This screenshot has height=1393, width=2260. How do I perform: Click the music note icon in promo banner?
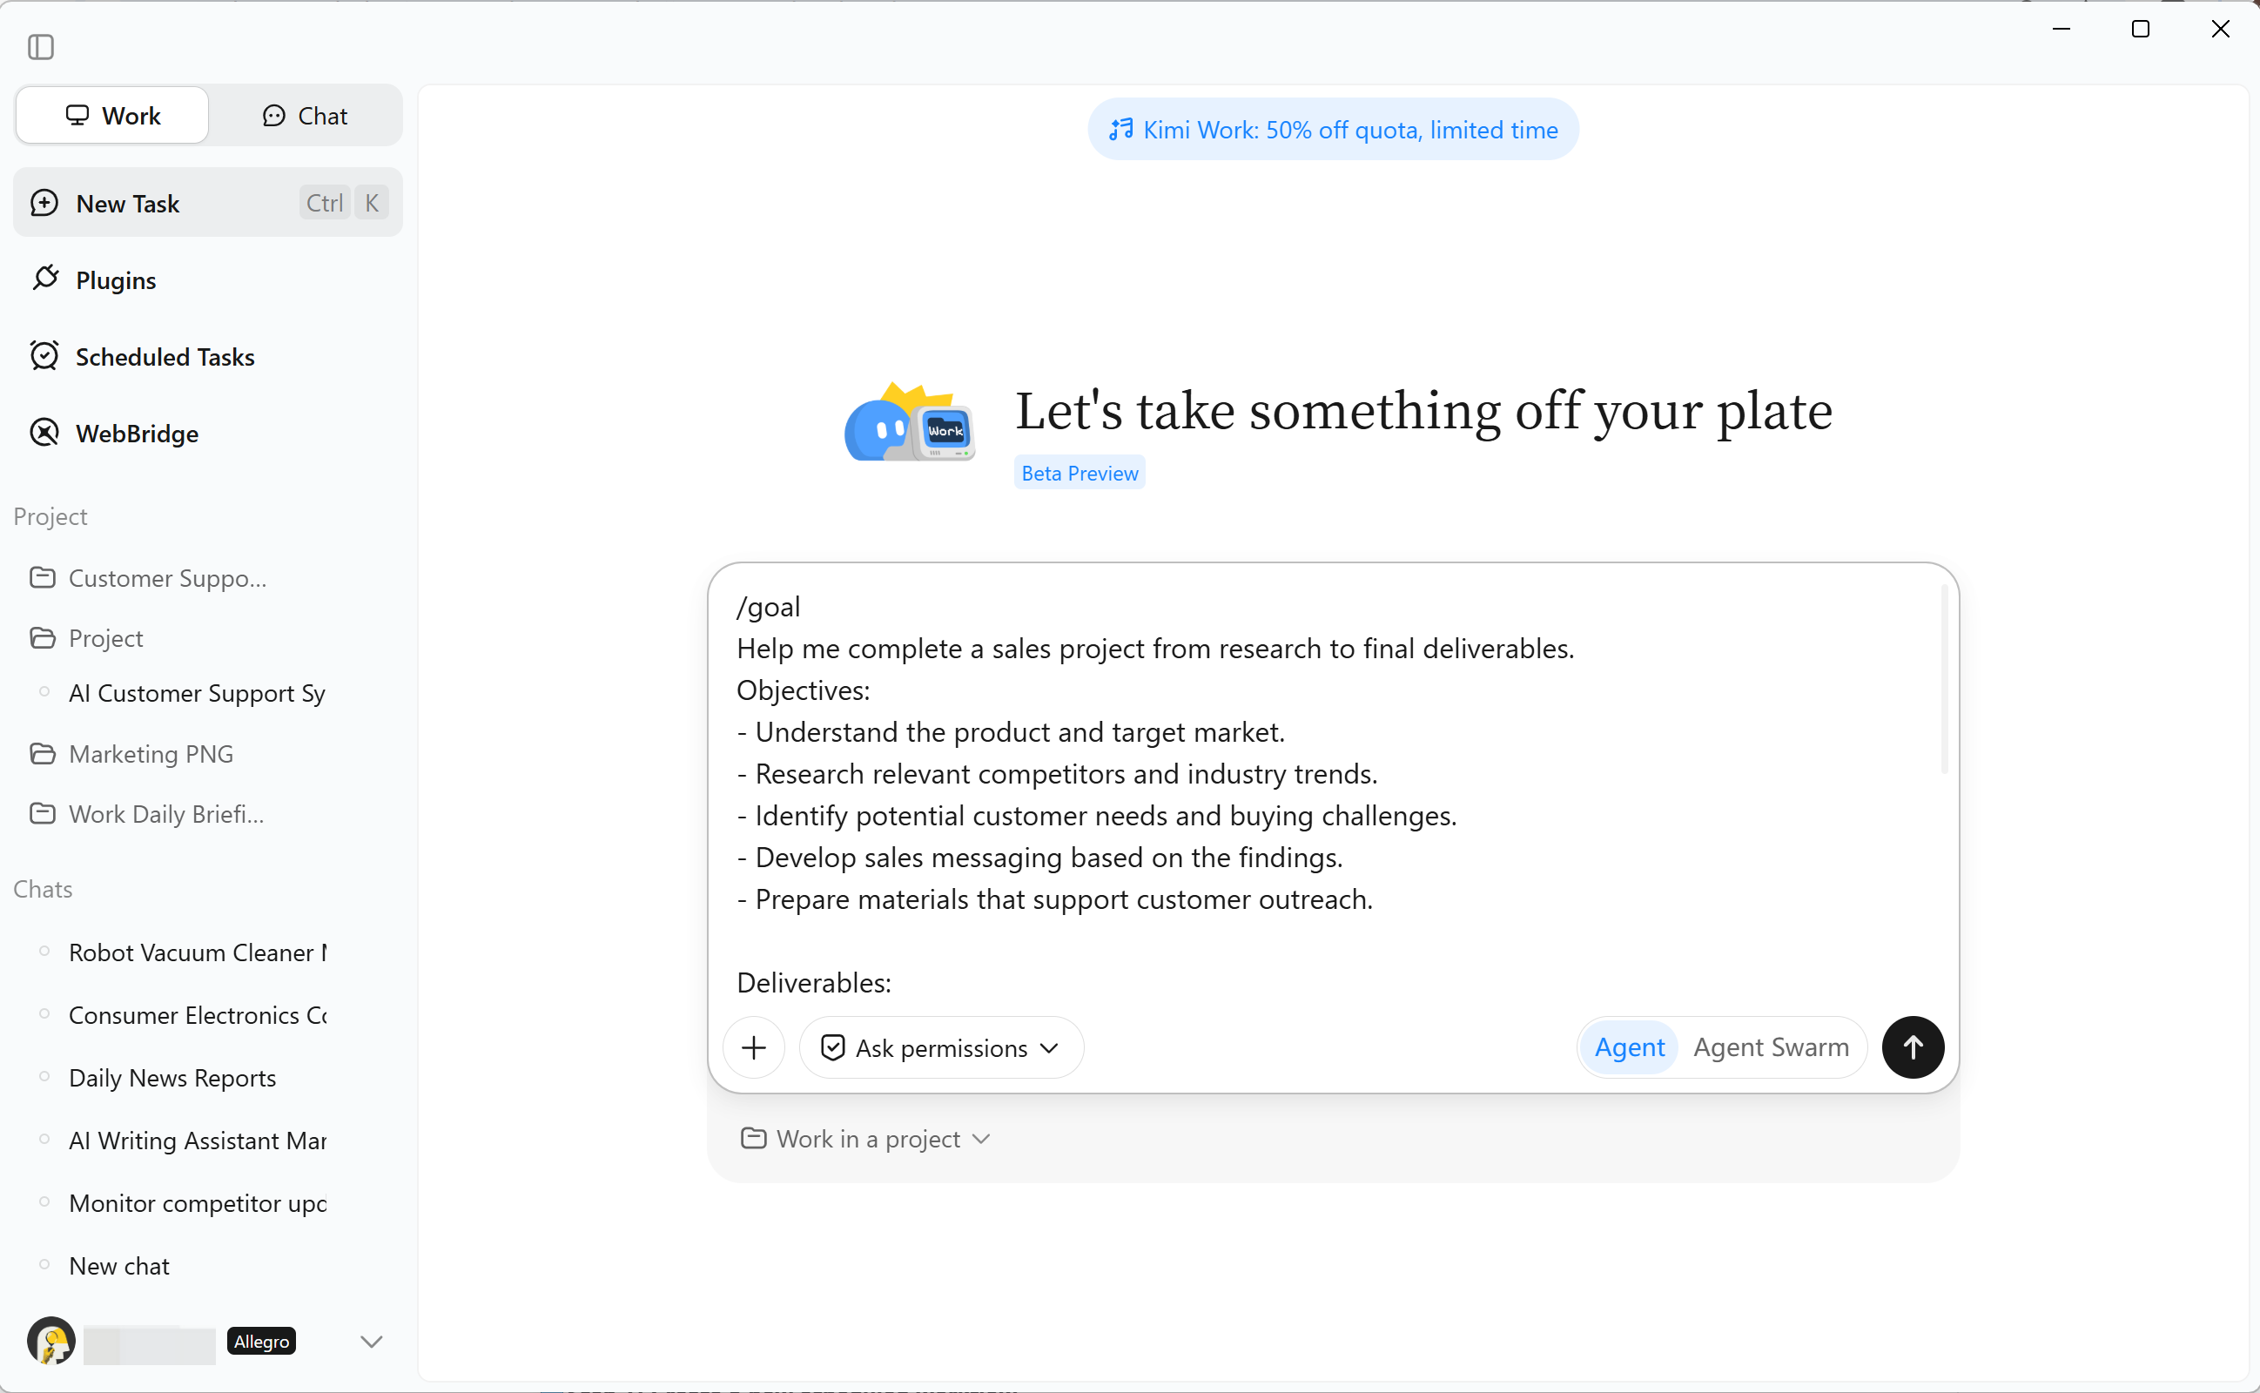1120,130
